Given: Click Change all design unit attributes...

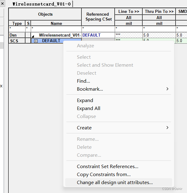Looking at the screenshot, I should coord(115,183).
